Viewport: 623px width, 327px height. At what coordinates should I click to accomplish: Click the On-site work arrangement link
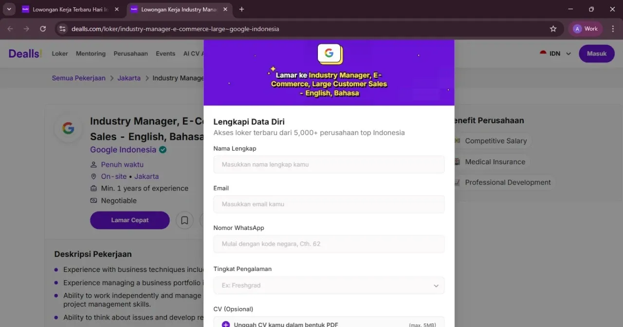point(114,176)
